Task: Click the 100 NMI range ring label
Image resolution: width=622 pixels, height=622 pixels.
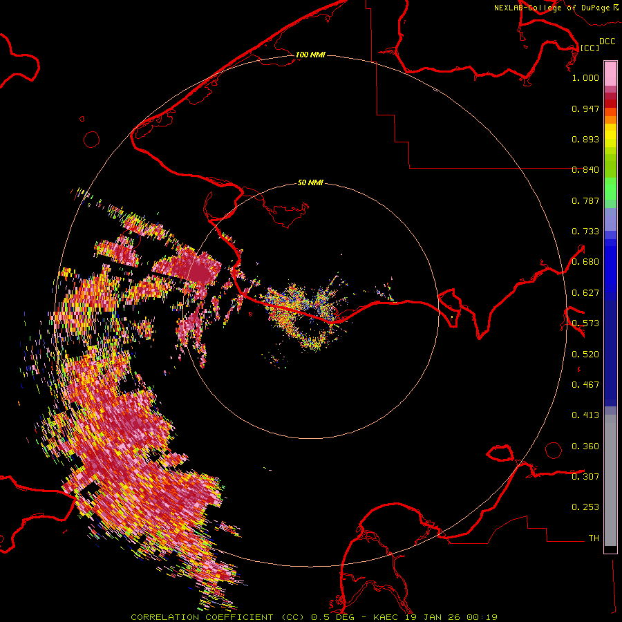Action: click(310, 55)
